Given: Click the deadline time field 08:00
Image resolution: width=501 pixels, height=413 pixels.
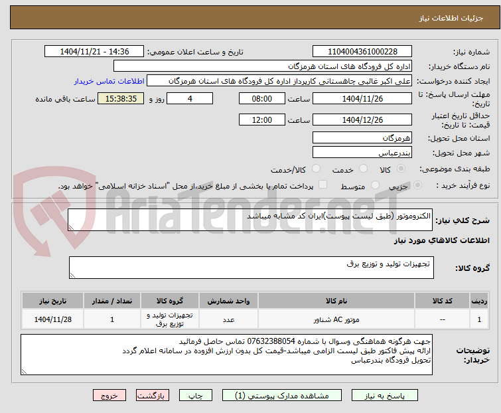Looking at the screenshot, I should (x=261, y=98).
